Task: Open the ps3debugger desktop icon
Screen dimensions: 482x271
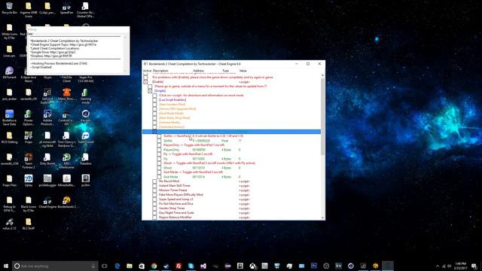Action: tap(47, 181)
